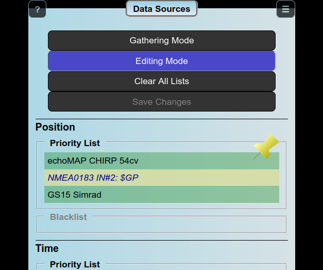
Task: Click the greyed-out Save Changes button
Action: pyautogui.click(x=161, y=102)
